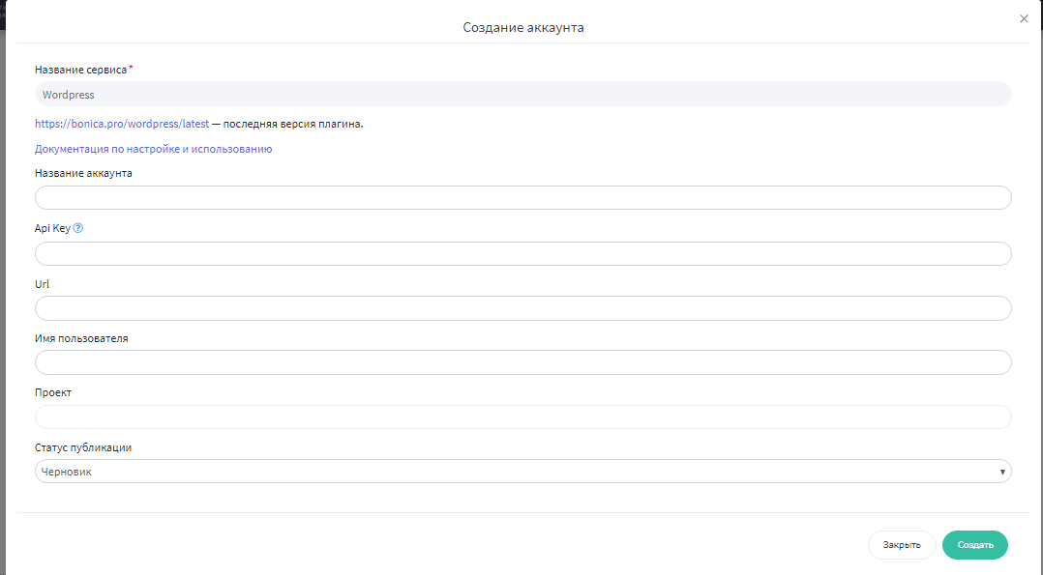This screenshot has height=575, width=1043.
Task: Focus the Url input field
Action: coord(522,308)
